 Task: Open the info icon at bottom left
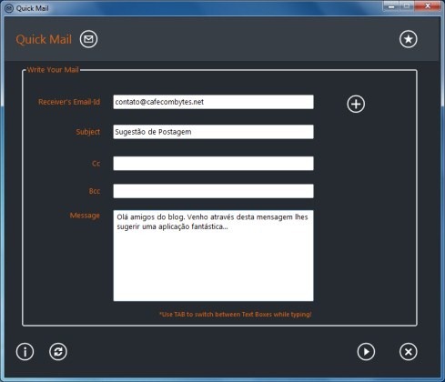pos(25,352)
